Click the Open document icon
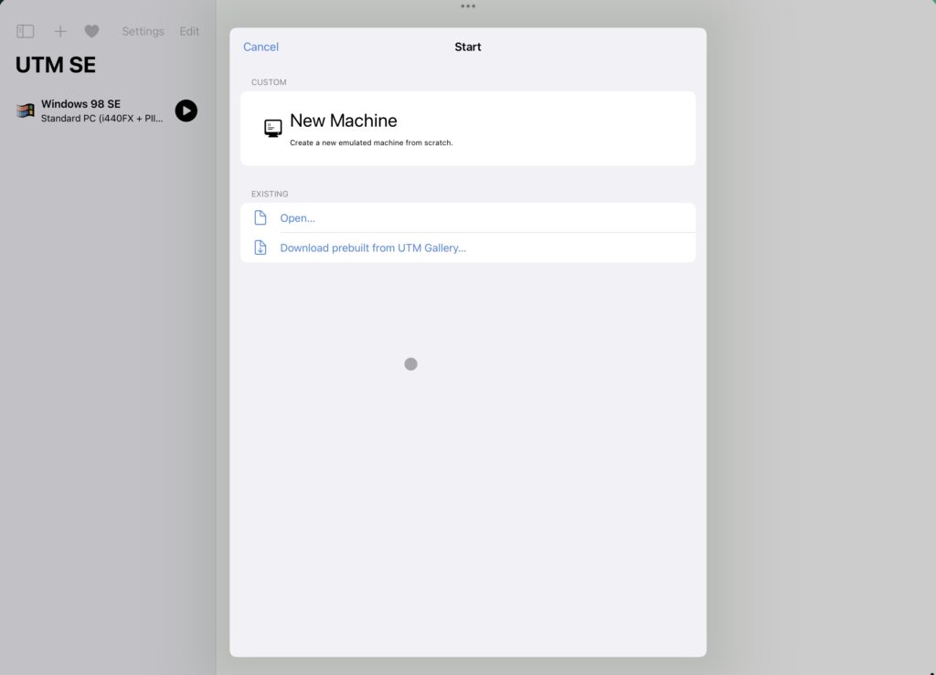936x675 pixels. tap(261, 217)
